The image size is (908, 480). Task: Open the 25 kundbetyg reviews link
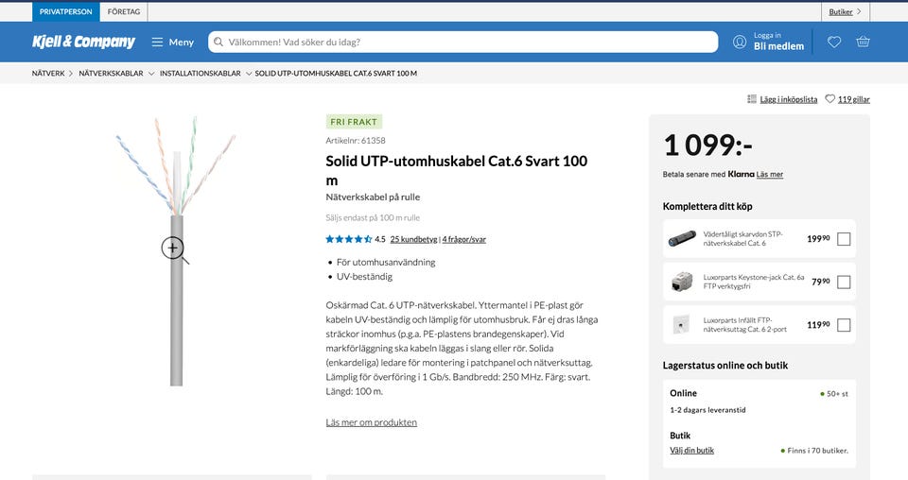[x=413, y=239]
